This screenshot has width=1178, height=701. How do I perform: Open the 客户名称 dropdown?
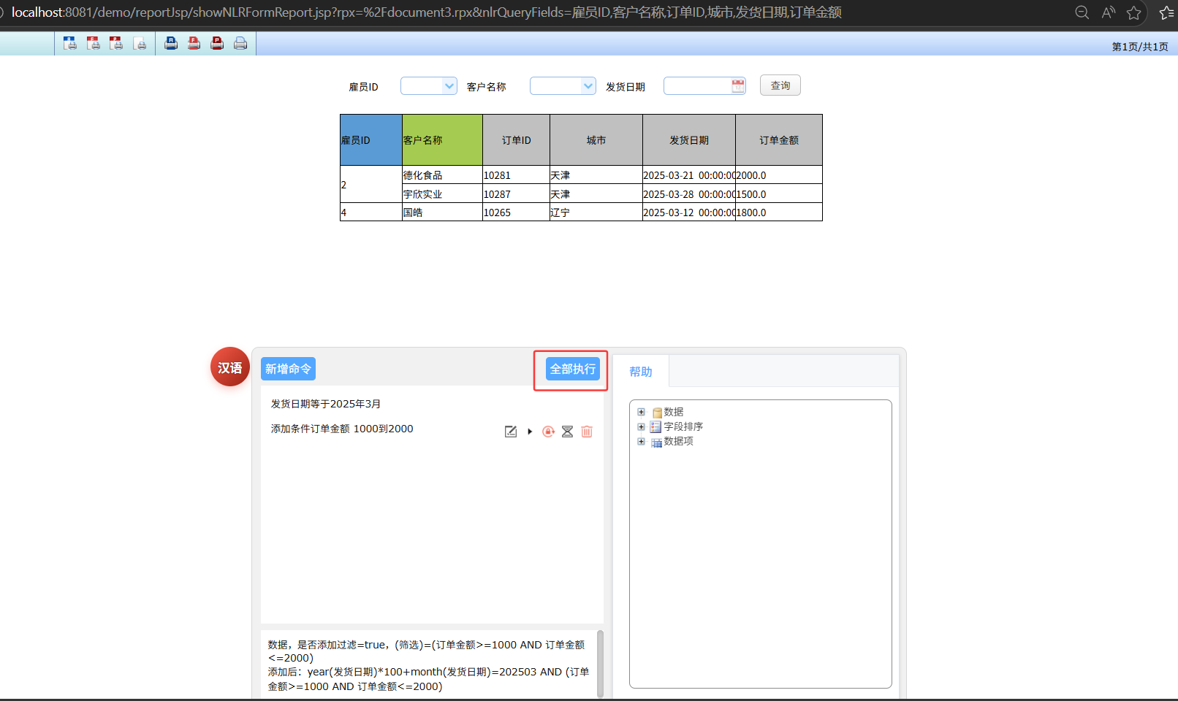(588, 86)
